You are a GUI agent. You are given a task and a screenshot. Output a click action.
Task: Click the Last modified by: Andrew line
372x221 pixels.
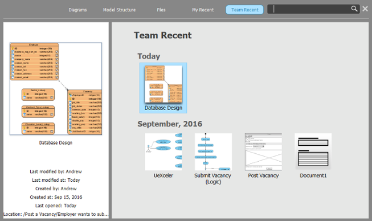click(x=56, y=171)
